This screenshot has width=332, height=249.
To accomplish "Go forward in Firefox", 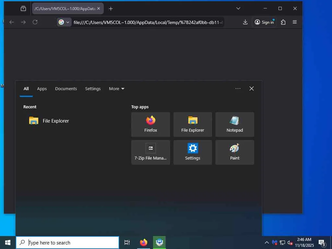I will click(x=23, y=22).
